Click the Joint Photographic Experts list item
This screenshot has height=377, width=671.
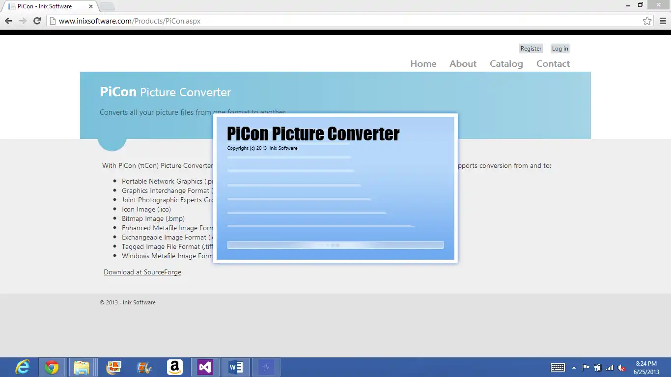168,200
